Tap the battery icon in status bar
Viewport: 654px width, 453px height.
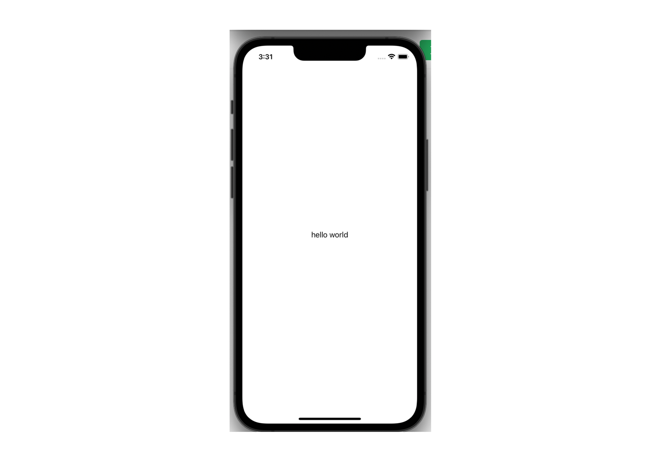coord(402,56)
